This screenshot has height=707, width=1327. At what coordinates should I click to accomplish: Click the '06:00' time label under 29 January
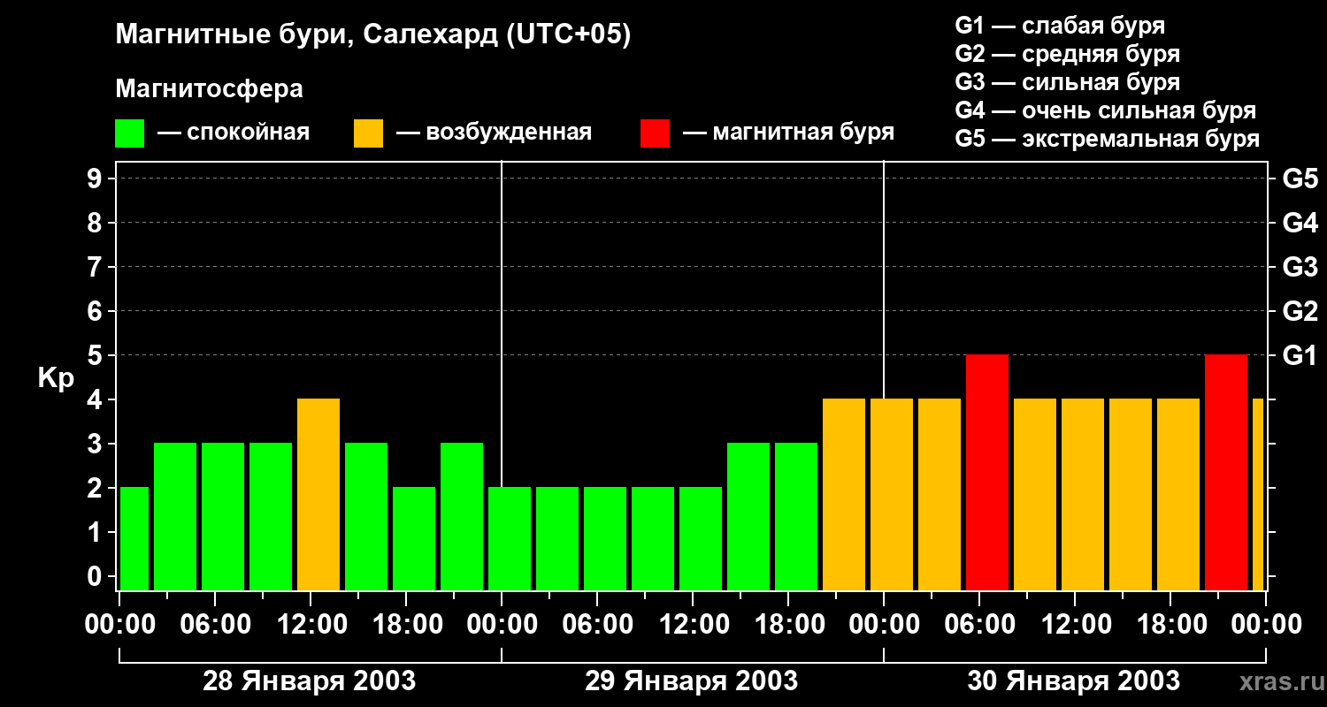tap(597, 625)
